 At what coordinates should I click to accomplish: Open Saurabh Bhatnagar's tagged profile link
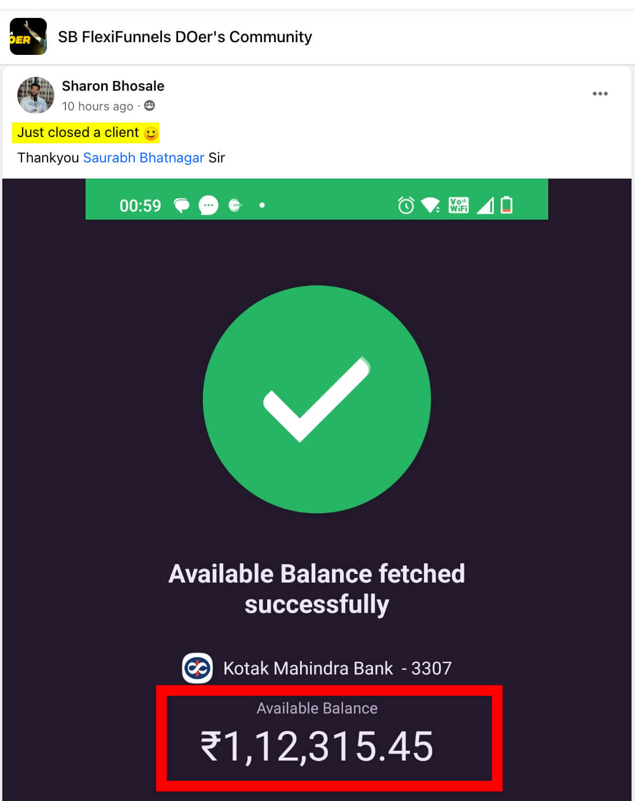(143, 158)
